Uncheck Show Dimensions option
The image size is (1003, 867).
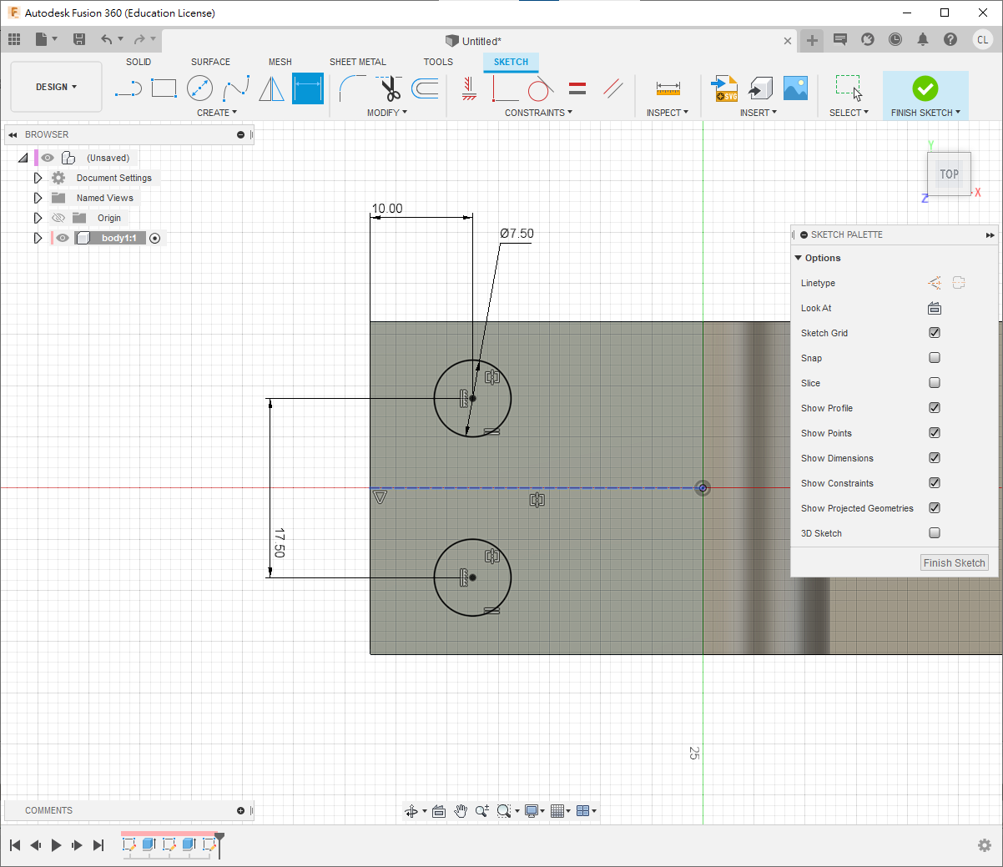click(x=935, y=458)
